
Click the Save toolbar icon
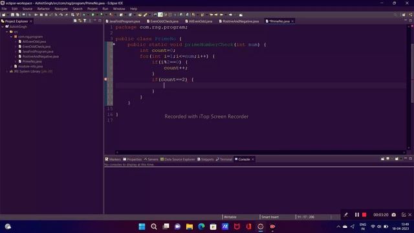click(12, 15)
